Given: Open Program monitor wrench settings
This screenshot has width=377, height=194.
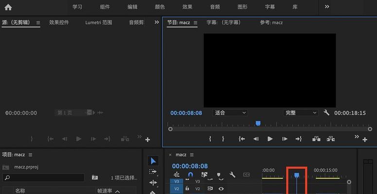Looking at the screenshot, I should point(326,113).
